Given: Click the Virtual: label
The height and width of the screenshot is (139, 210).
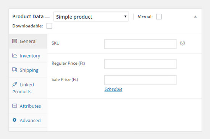Looking at the screenshot, I should (145, 17).
